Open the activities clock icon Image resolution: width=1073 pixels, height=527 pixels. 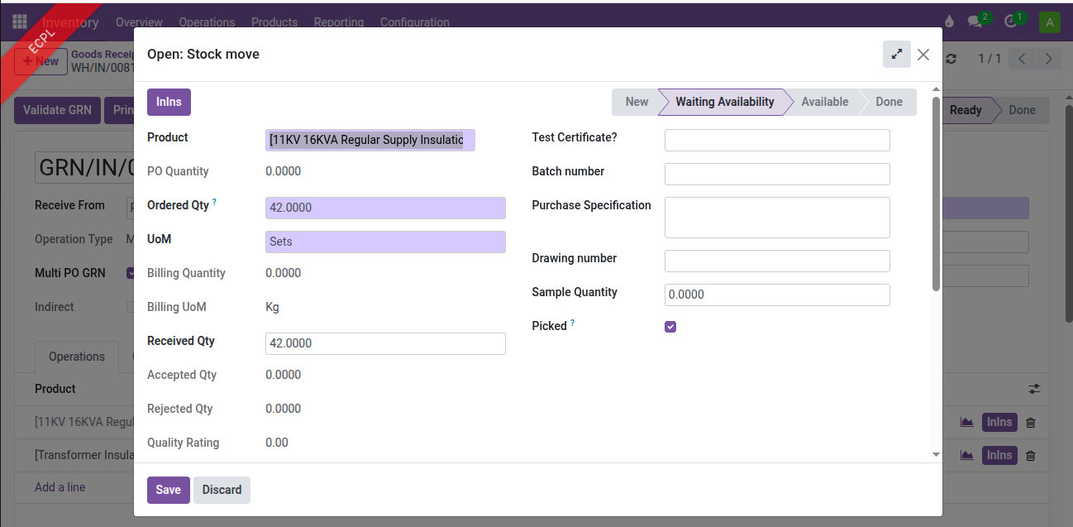click(1011, 22)
